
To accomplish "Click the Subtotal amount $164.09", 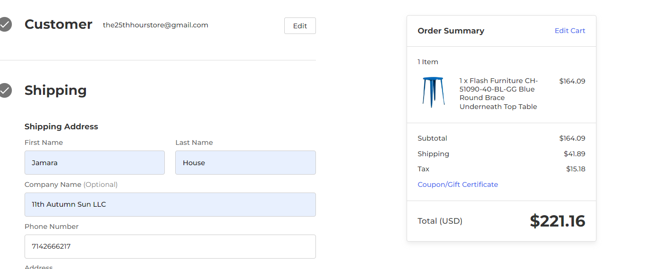I will [572, 138].
